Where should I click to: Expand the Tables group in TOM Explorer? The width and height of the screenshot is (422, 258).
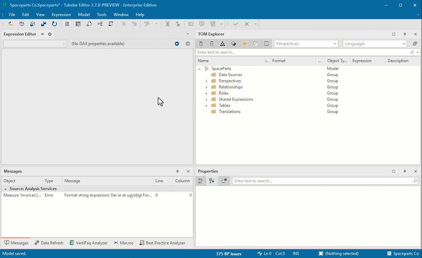point(206,105)
